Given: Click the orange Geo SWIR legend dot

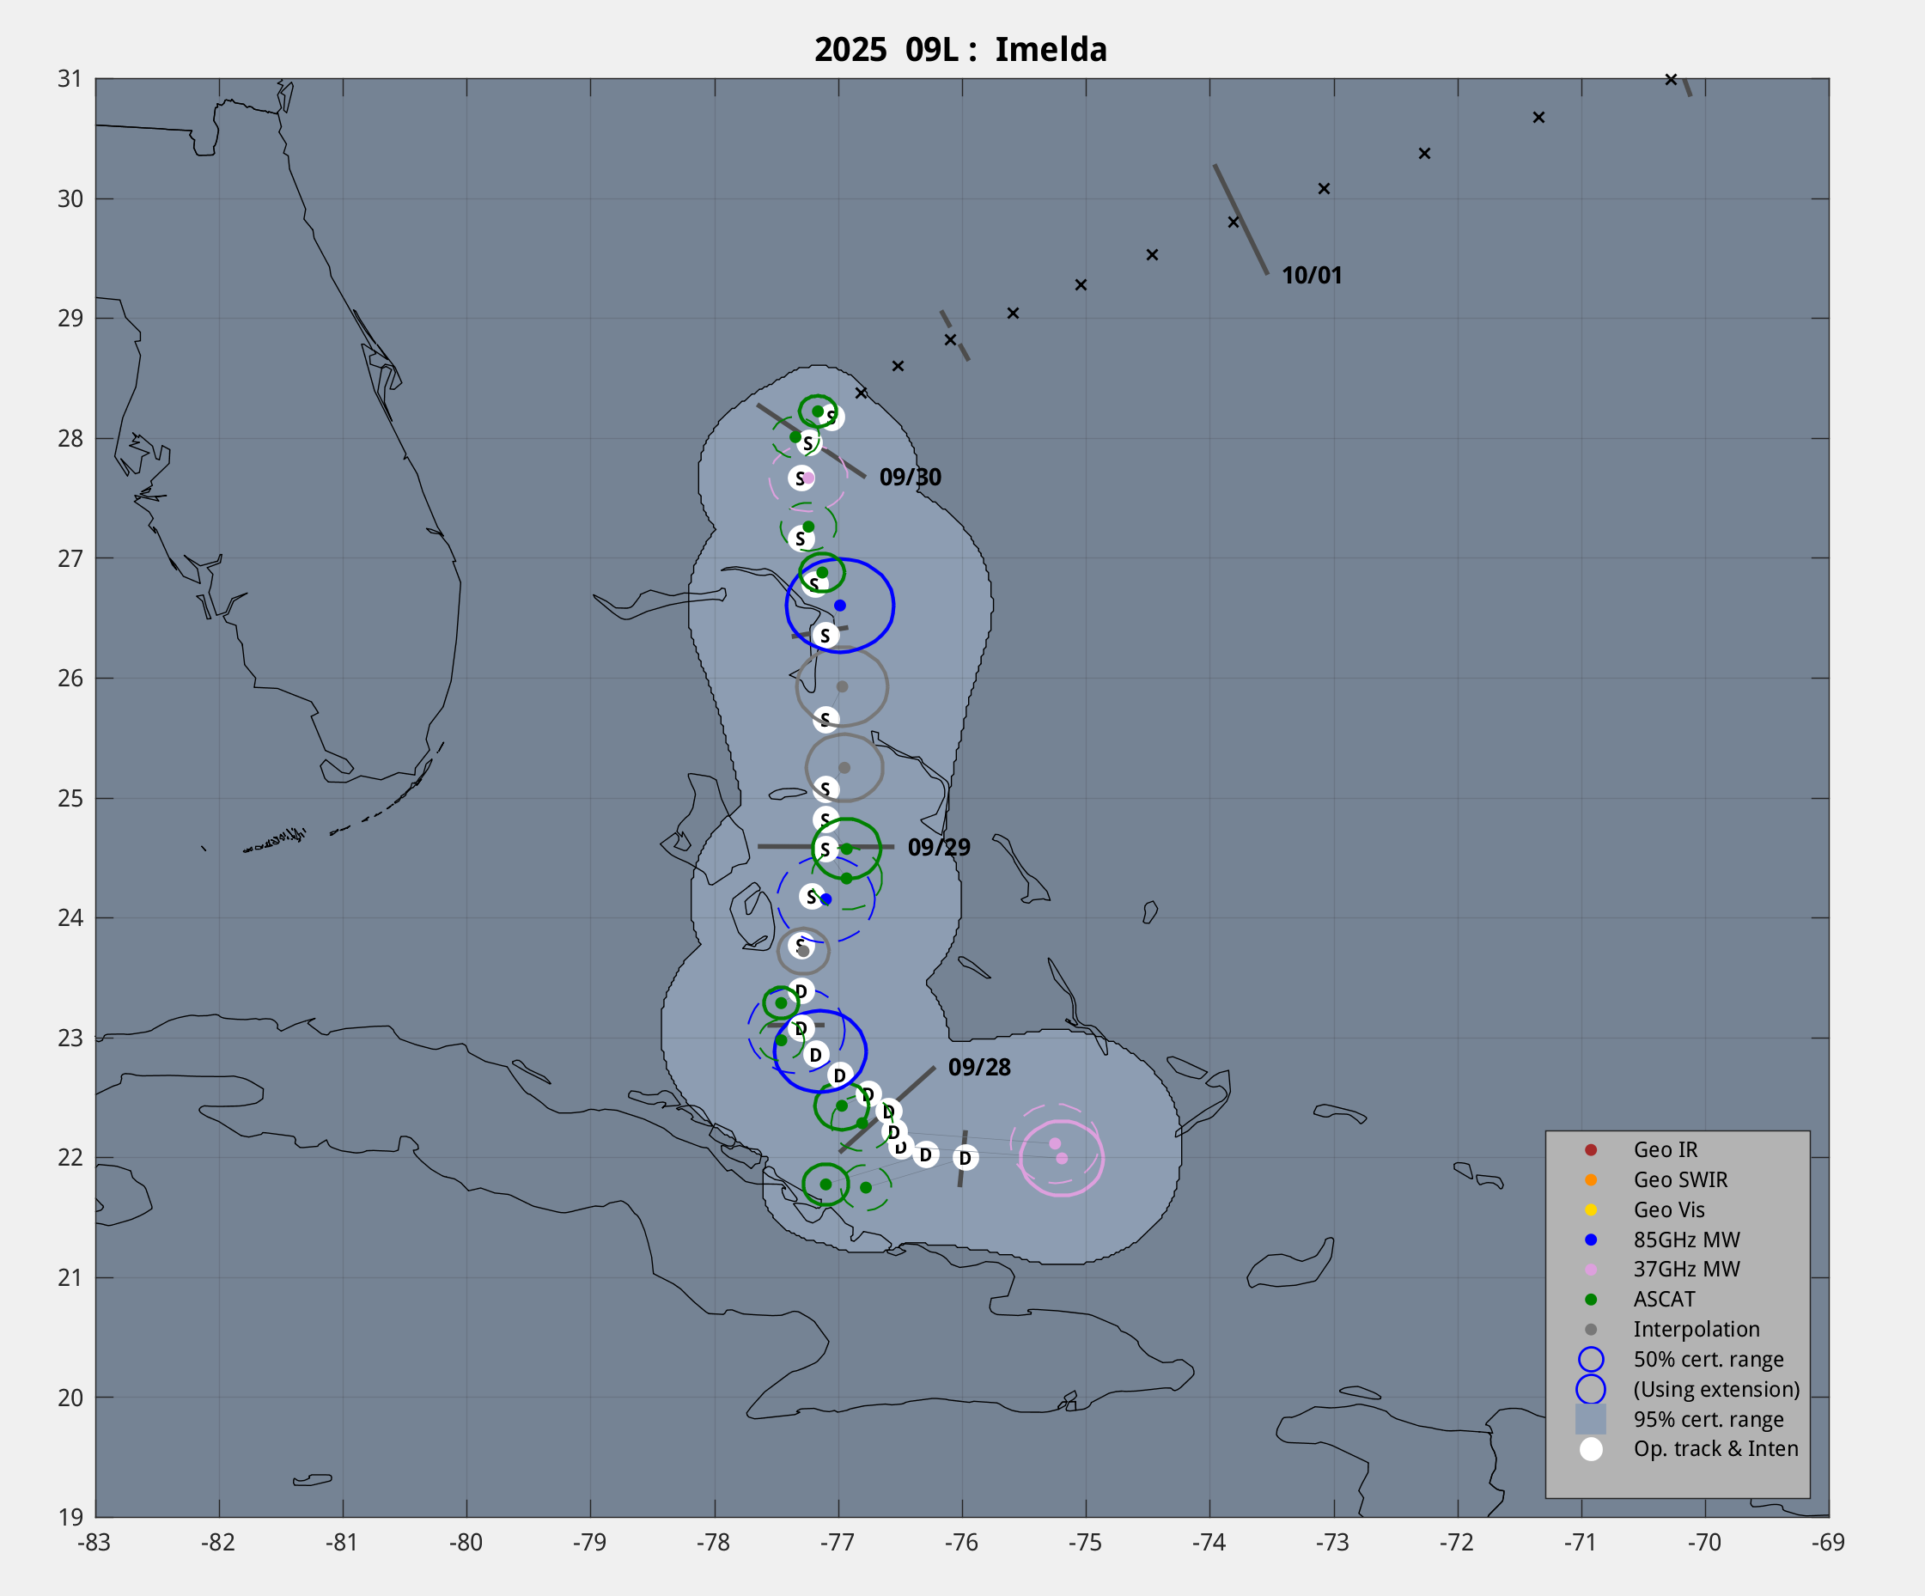Looking at the screenshot, I should [x=1590, y=1179].
